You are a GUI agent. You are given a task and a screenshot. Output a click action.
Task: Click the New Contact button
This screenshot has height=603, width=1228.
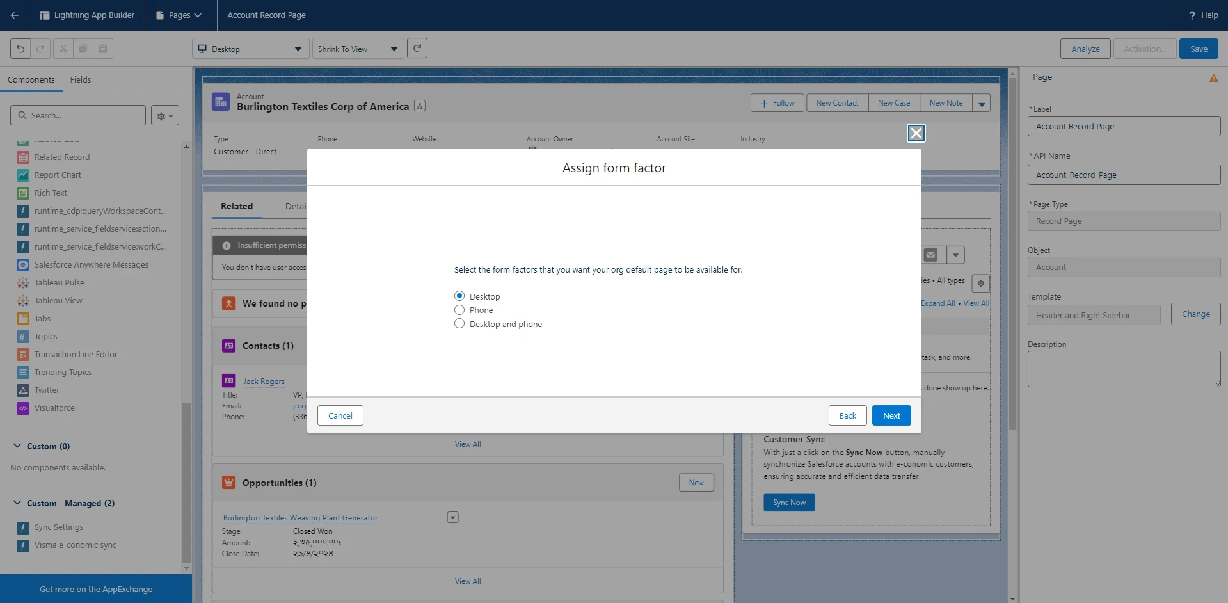click(837, 103)
